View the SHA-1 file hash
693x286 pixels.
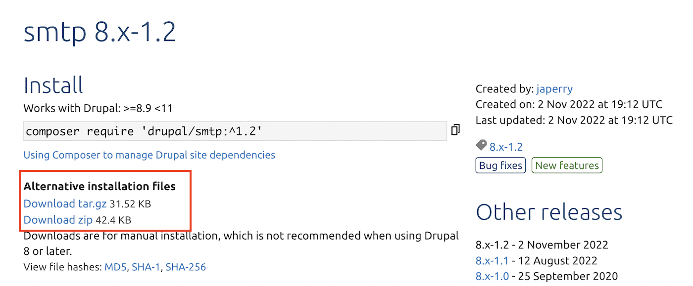pos(146,267)
